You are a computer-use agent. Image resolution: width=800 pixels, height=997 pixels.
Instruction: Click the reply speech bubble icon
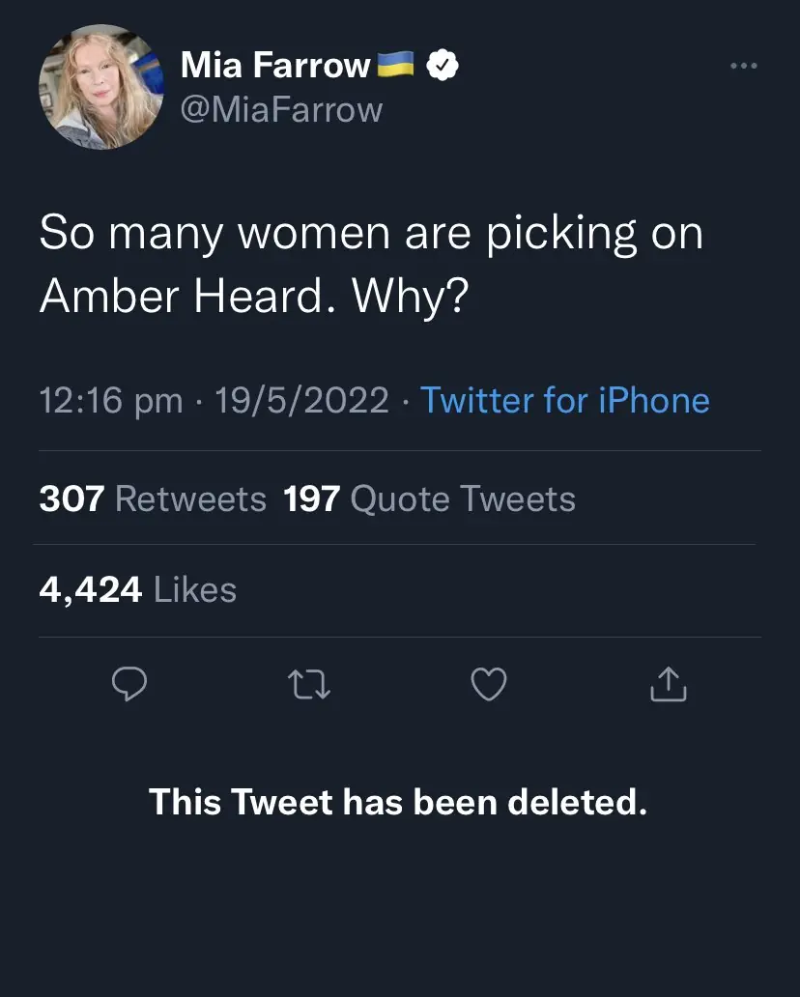[x=129, y=684]
